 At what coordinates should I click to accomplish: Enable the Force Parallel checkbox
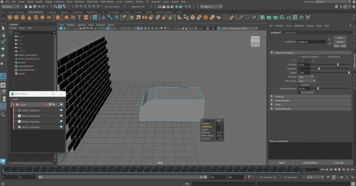coord(299,92)
